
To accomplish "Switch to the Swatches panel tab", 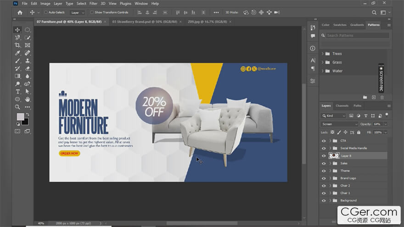I will point(340,25).
